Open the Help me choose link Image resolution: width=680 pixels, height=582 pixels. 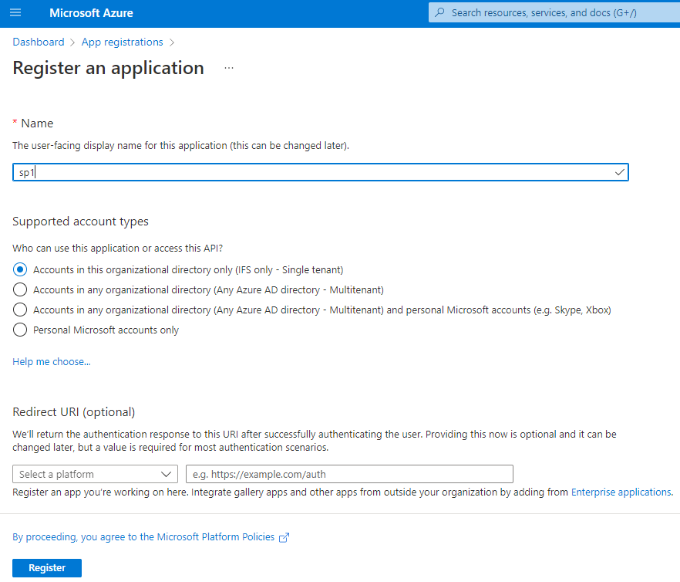click(x=52, y=361)
